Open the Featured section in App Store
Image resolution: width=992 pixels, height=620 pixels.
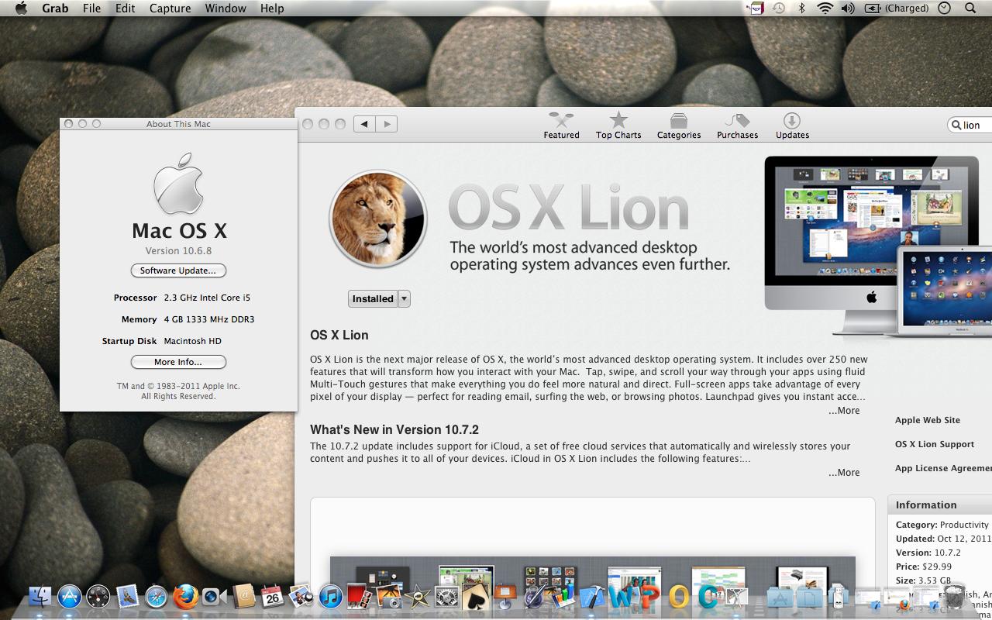pos(561,126)
